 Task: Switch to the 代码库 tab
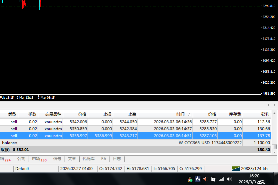(x=88, y=159)
